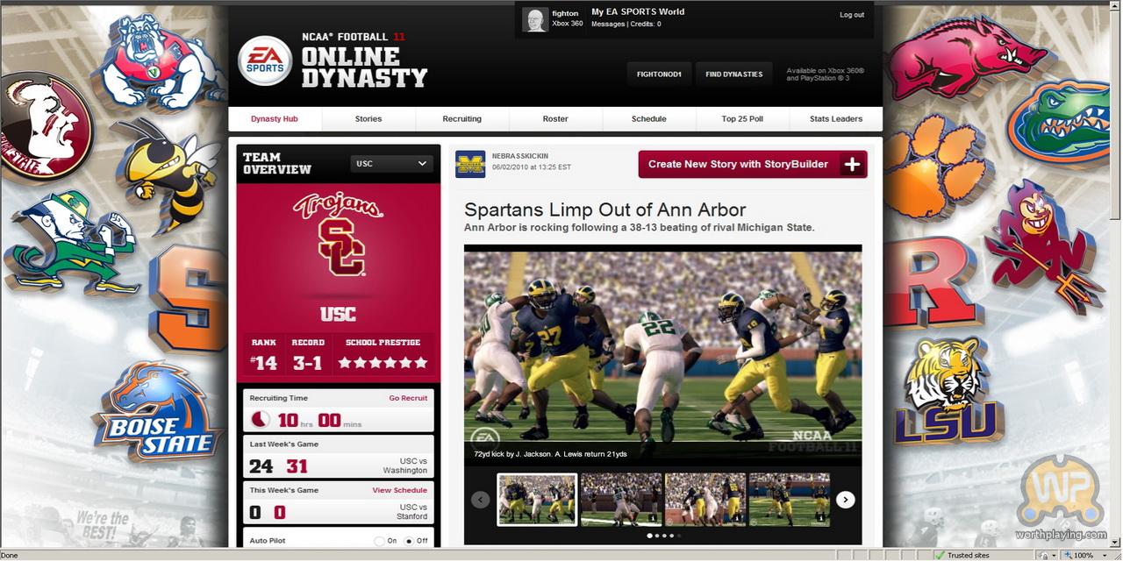This screenshot has width=1123, height=561.
Task: Click the recruiting time clock icon
Action: click(x=260, y=419)
